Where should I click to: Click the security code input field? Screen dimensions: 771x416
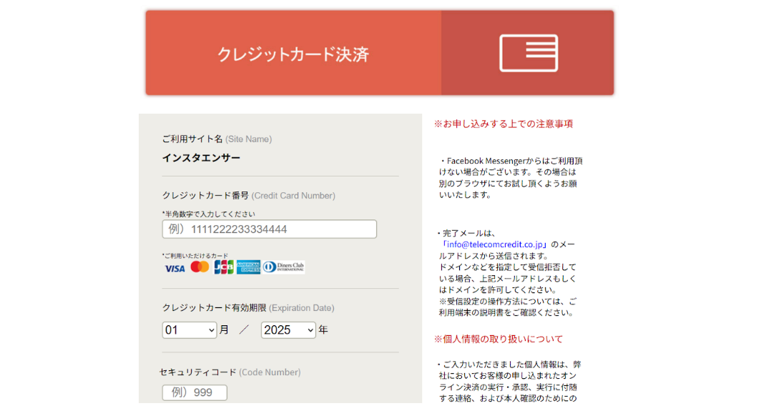tap(195, 392)
